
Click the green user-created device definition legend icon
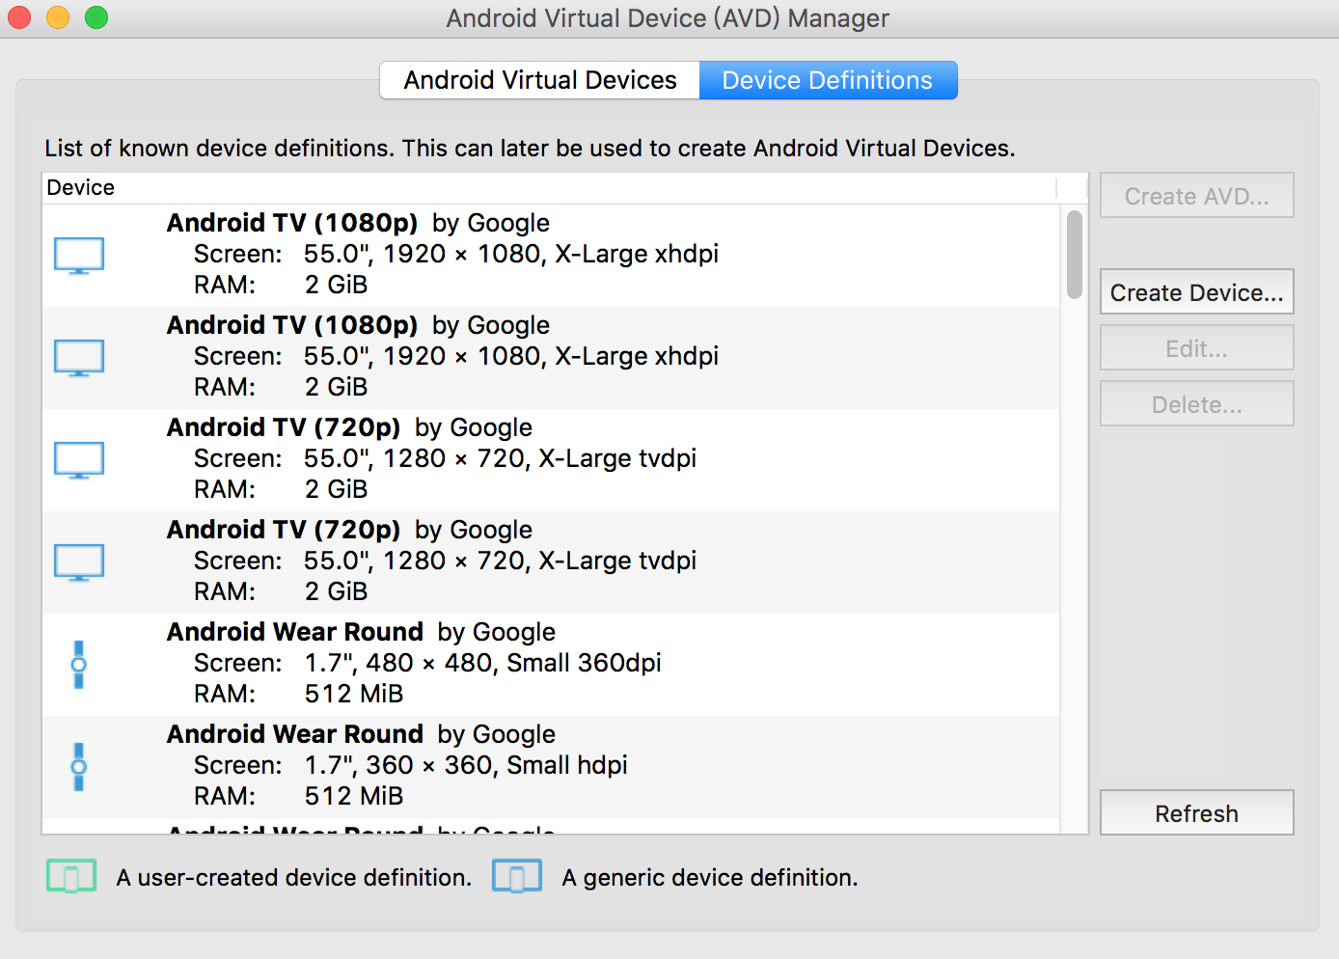[x=71, y=877]
